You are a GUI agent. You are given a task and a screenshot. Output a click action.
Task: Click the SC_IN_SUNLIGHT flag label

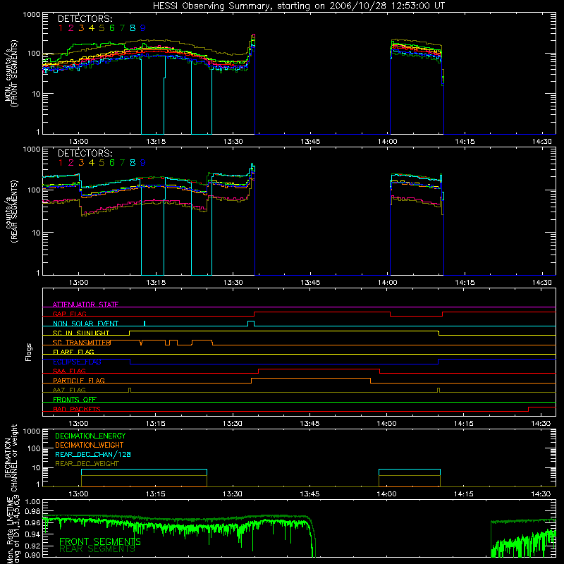pyautogui.click(x=81, y=333)
